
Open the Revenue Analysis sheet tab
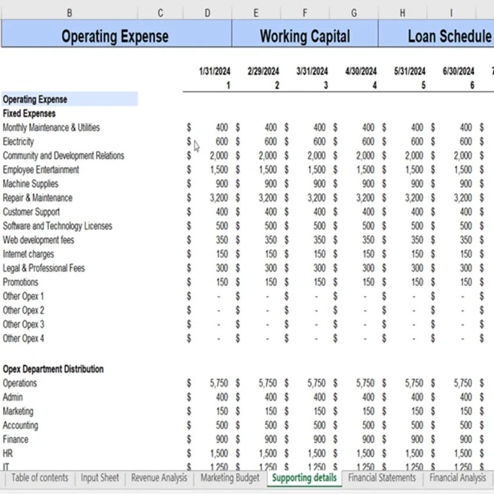click(159, 478)
